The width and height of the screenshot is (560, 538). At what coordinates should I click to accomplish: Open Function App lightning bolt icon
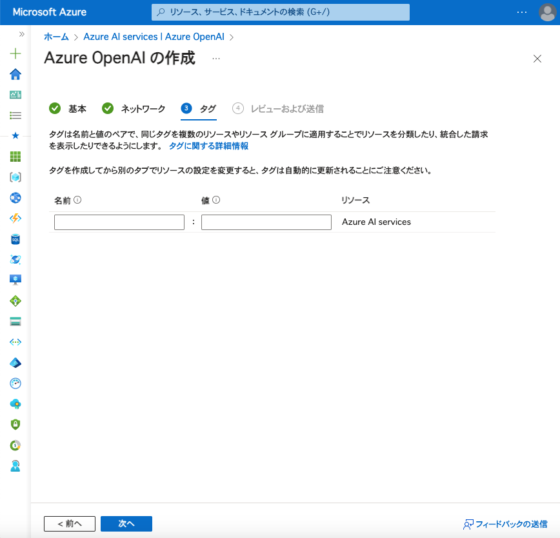(x=15, y=218)
